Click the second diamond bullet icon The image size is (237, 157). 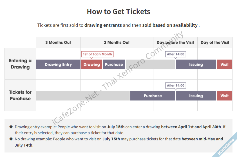[x=11, y=139]
